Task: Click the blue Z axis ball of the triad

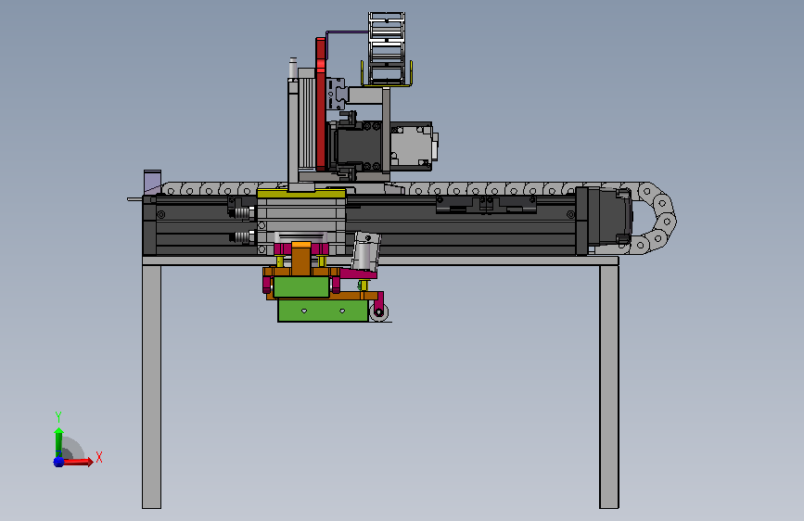Action: (59, 462)
